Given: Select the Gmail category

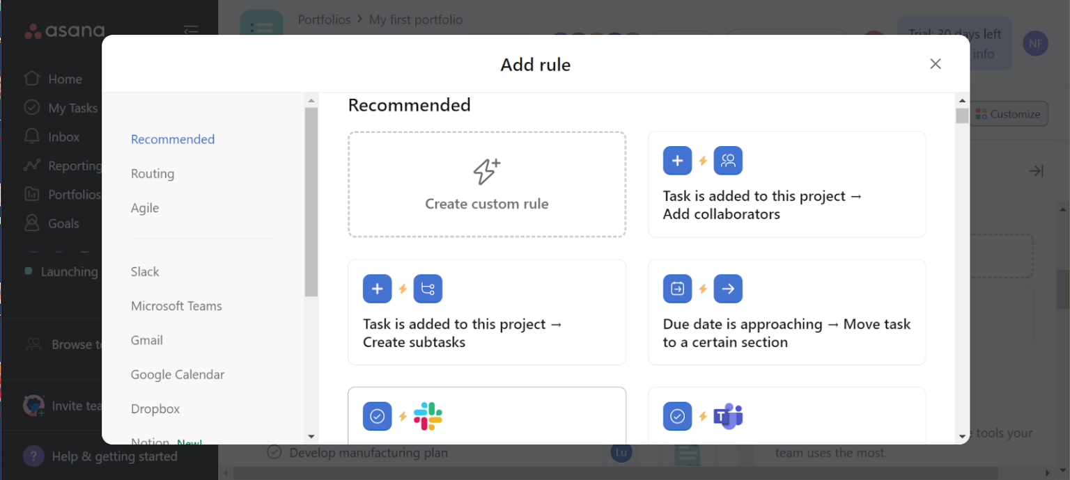Looking at the screenshot, I should (x=146, y=340).
